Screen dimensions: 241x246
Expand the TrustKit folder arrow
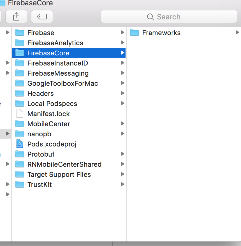tap(123, 184)
